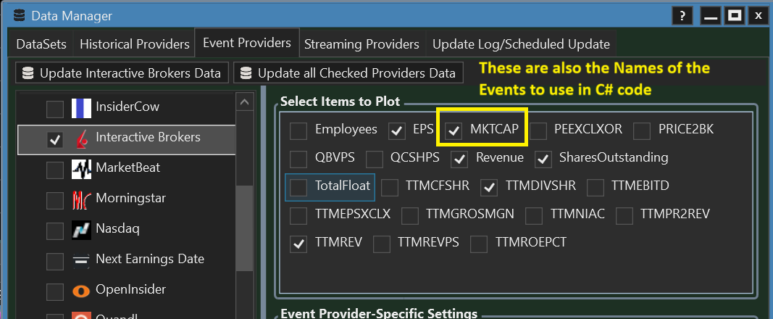Image resolution: width=773 pixels, height=319 pixels.
Task: Check the QBVPS plot item
Action: (298, 159)
